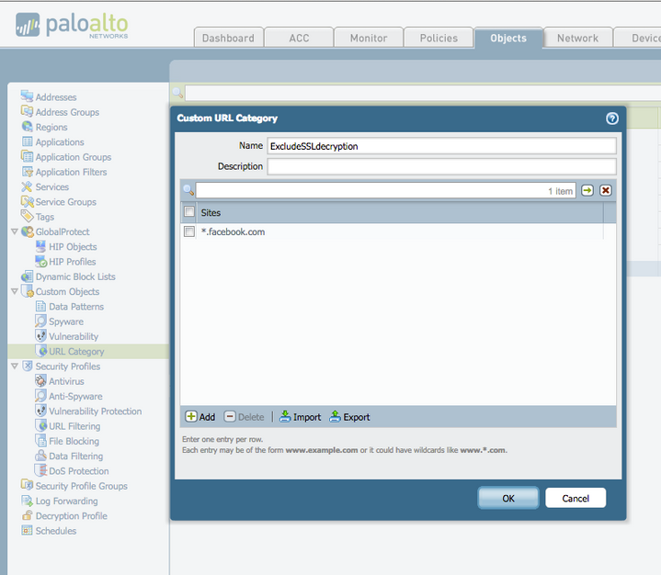Click Import sites button

coord(300,417)
